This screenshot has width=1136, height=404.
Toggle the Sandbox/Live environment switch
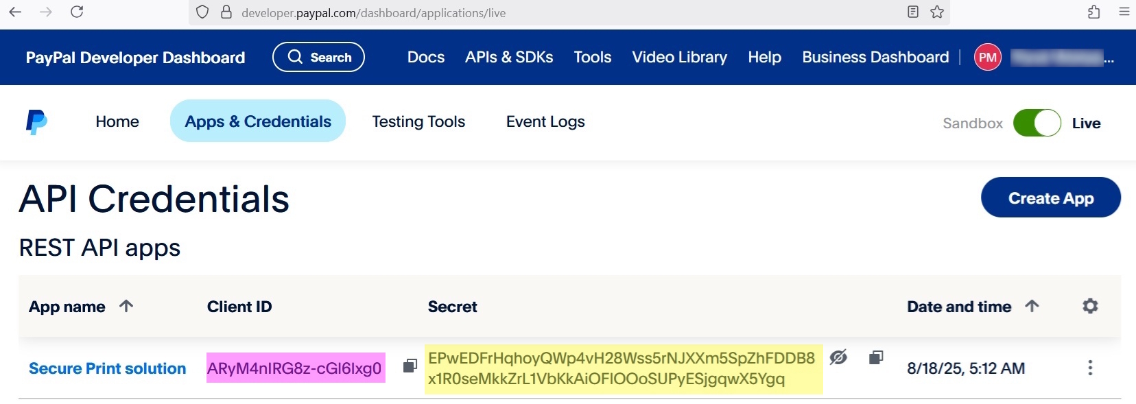pos(1037,123)
